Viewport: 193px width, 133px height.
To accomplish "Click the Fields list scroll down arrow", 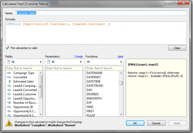I will pos(41,114).
